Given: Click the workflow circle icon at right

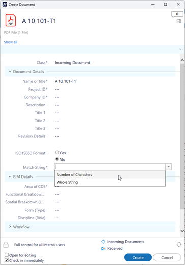Looking at the screenshot, I should coord(179,245).
